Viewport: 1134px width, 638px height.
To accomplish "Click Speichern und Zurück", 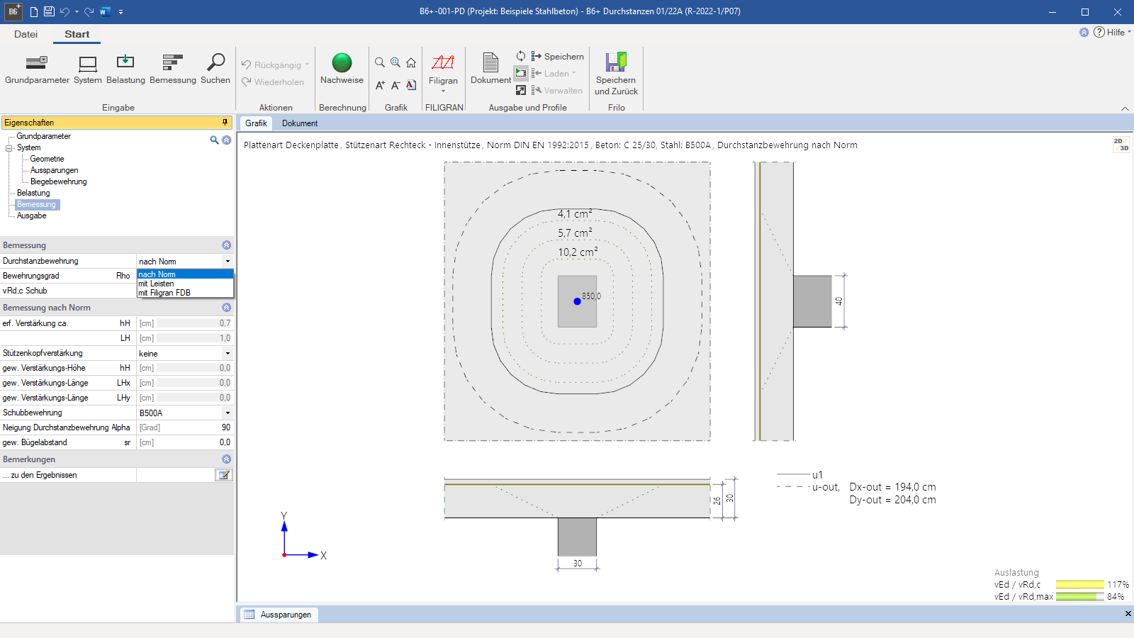I will click(616, 74).
